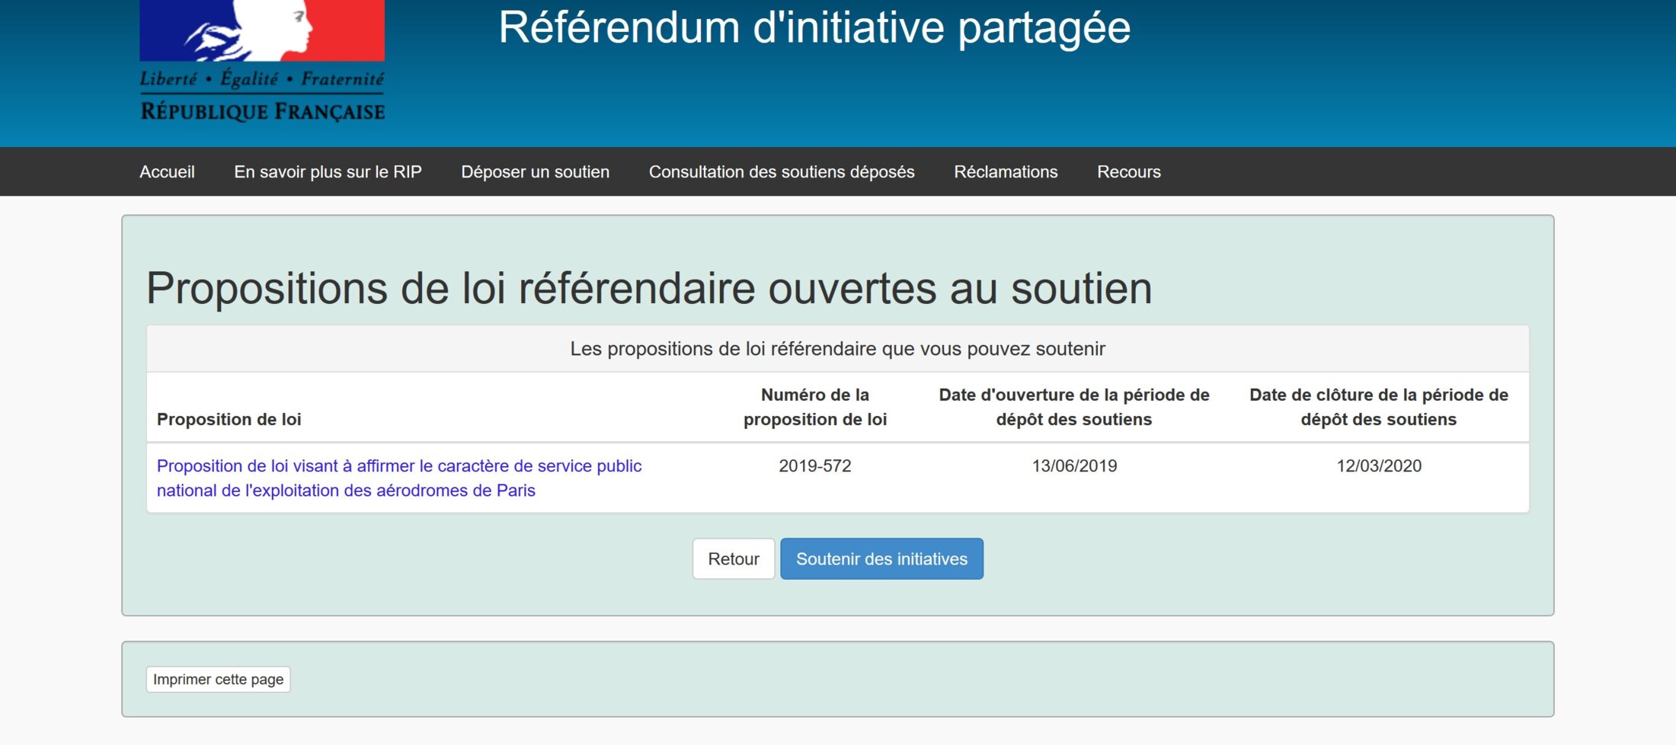Click the Référendum d'initiative partagée site title
Image resolution: width=1676 pixels, height=745 pixels.
click(x=814, y=28)
